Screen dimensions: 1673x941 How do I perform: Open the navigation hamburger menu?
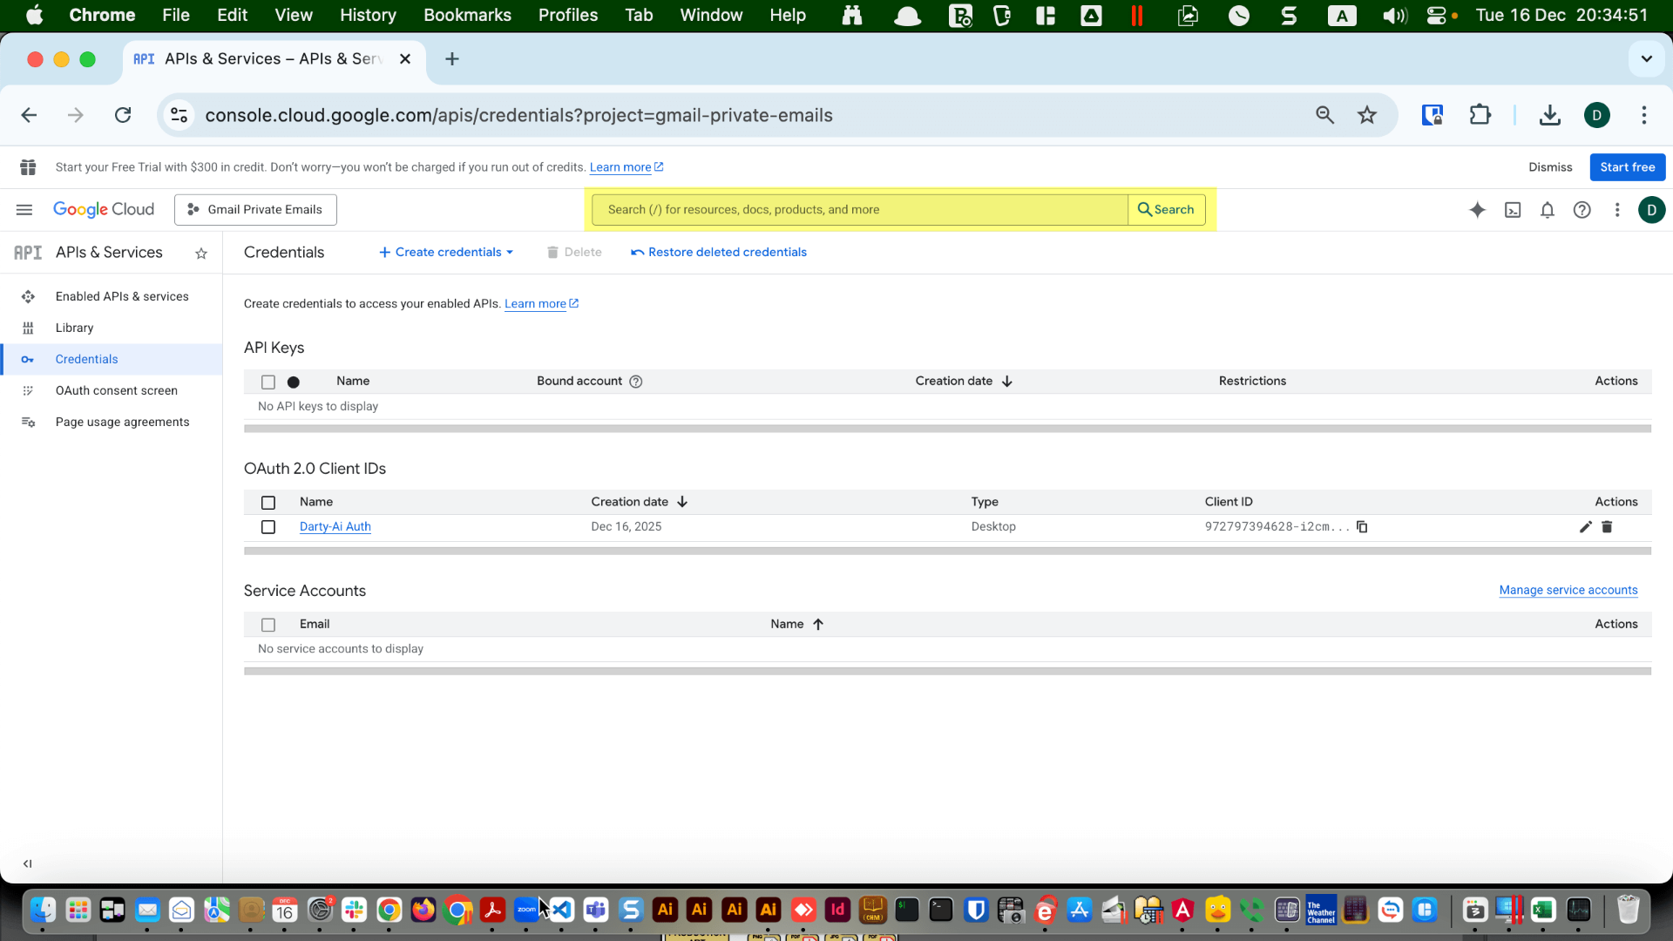[x=24, y=209]
